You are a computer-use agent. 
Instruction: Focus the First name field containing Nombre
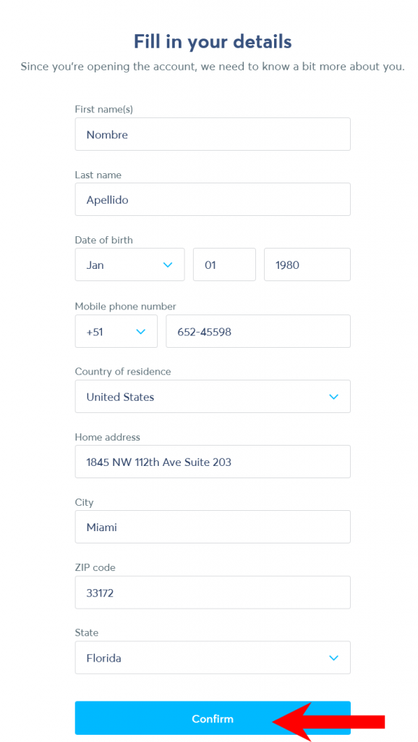click(213, 134)
